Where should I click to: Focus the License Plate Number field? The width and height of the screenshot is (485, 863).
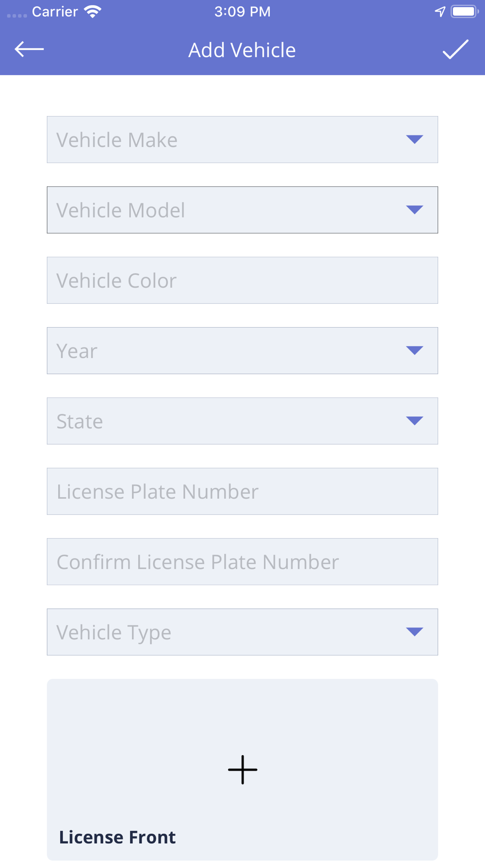pyautogui.click(x=242, y=491)
